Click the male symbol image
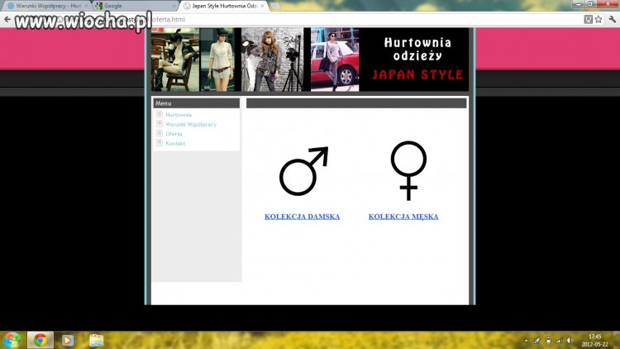The height and width of the screenshot is (349, 620). tap(303, 171)
